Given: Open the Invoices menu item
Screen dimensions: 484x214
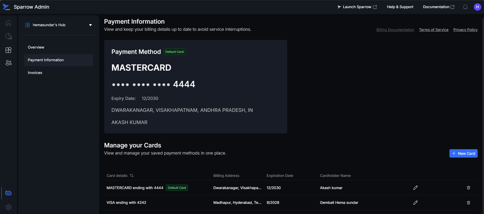Looking at the screenshot, I should pyautogui.click(x=35, y=73).
